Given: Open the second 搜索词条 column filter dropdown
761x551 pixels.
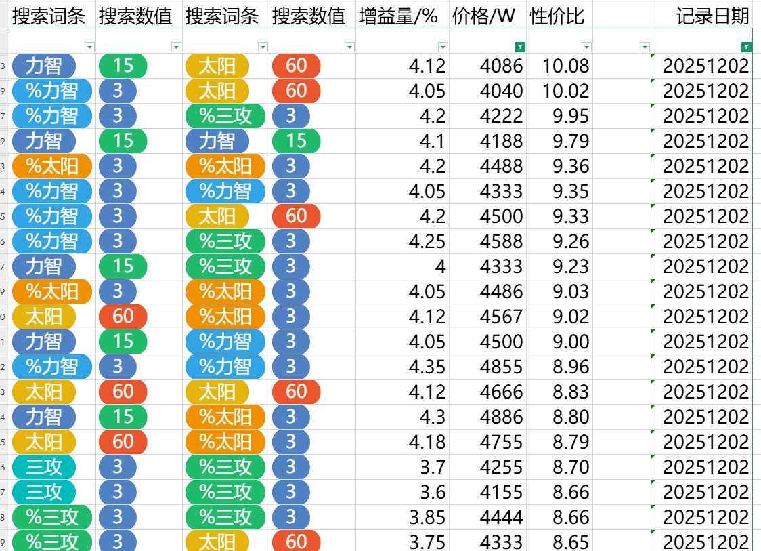Looking at the screenshot, I should (263, 47).
